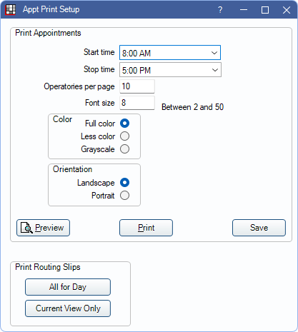Screen dimensions: 298x332
Task: Click the Open Dental app icon in title bar
Action: 11,9
